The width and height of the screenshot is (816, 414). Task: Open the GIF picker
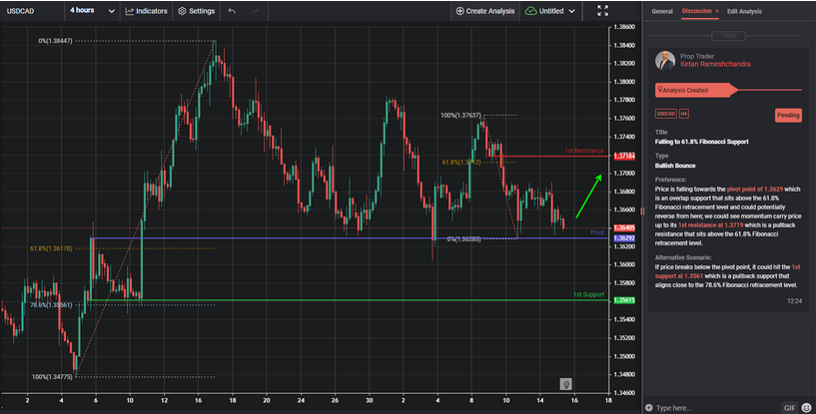pyautogui.click(x=789, y=408)
